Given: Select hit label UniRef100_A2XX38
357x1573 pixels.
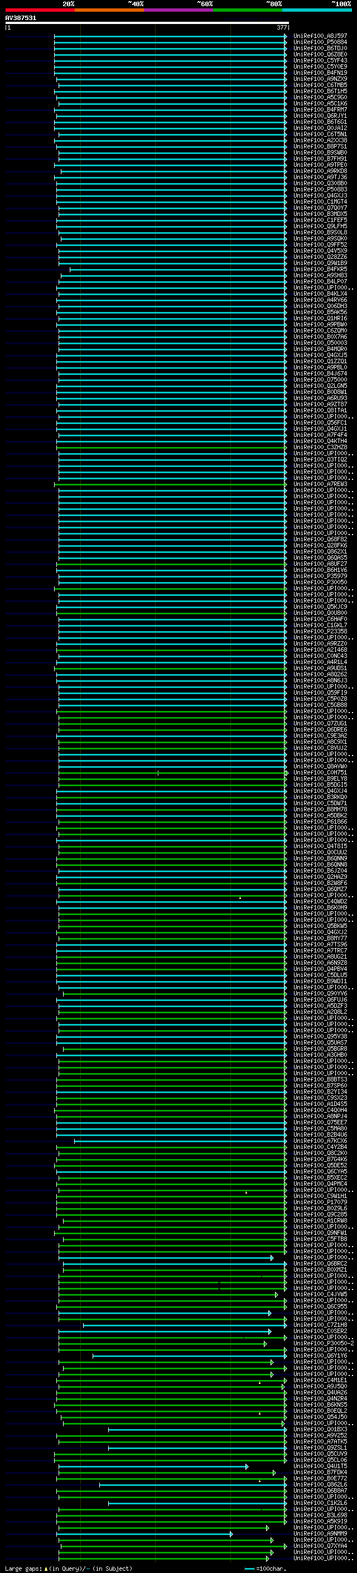Looking at the screenshot, I should tap(320, 141).
